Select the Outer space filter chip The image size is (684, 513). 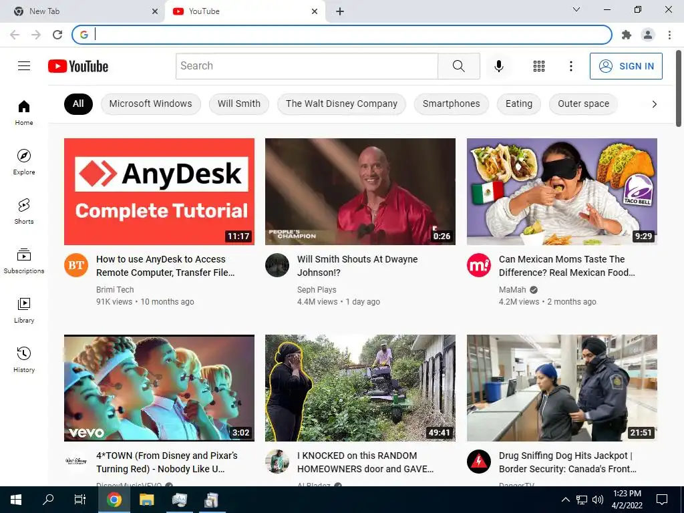(x=583, y=104)
